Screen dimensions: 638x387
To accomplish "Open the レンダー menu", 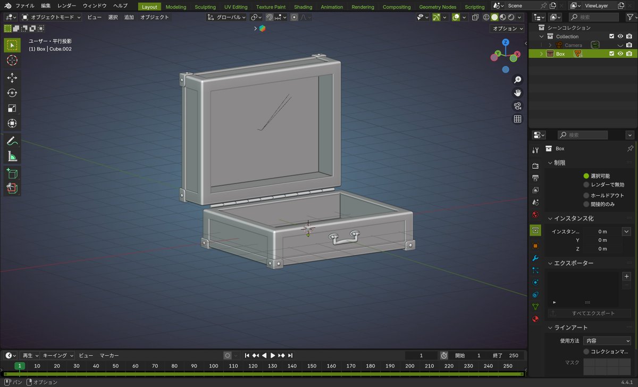I will tap(66, 6).
